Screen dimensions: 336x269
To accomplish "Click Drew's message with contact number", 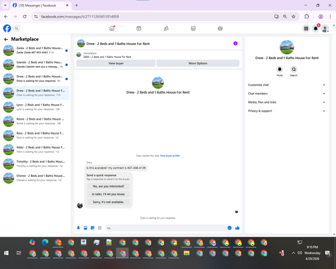I will click(116, 168).
